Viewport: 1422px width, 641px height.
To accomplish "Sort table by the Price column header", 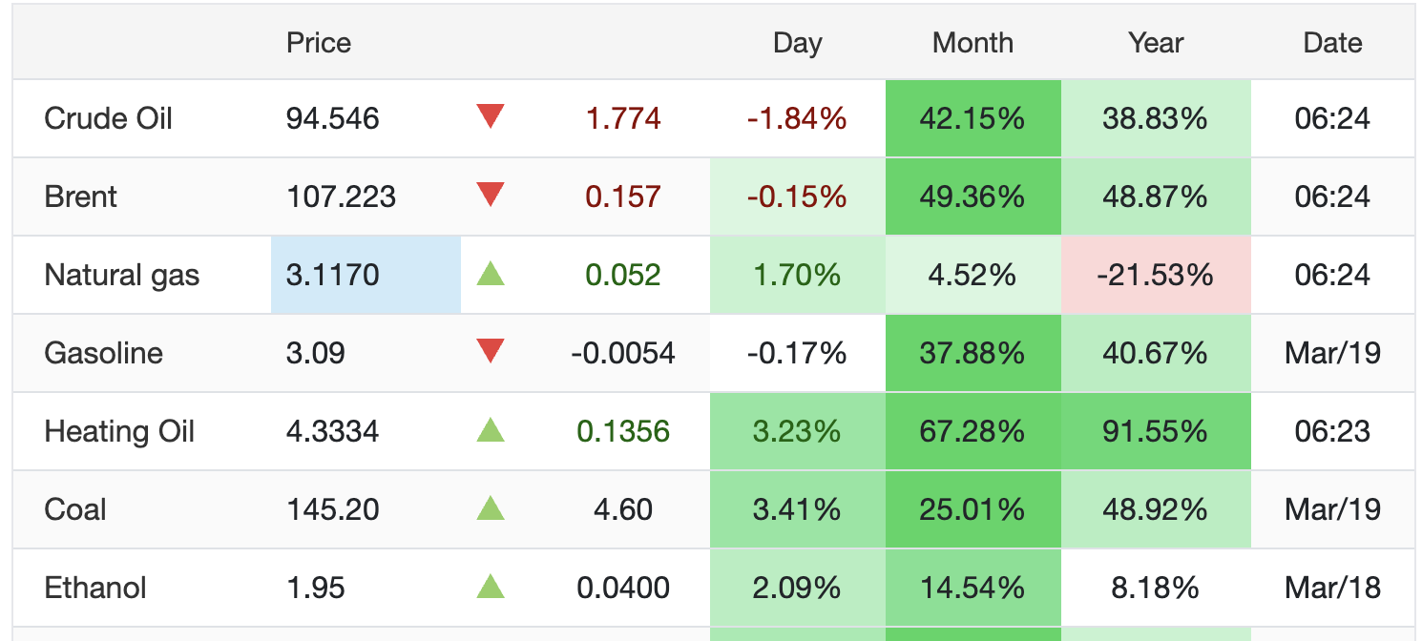I will coord(318,43).
